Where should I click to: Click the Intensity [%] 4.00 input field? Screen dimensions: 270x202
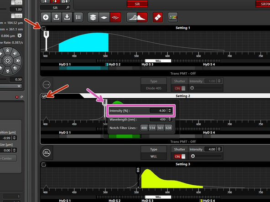(x=158, y=111)
